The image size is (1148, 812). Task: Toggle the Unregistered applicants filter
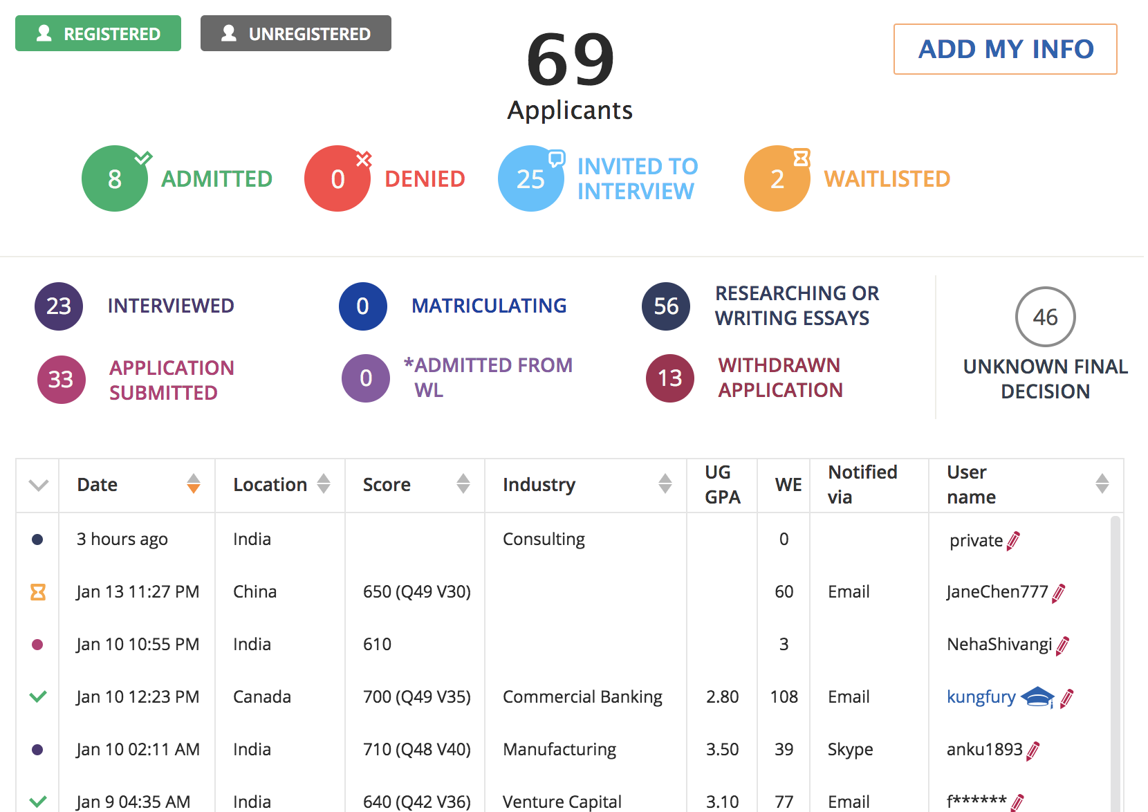click(296, 33)
